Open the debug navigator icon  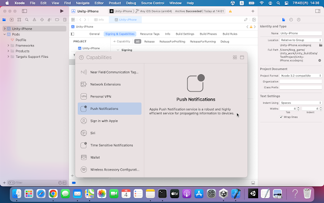tap(49, 19)
